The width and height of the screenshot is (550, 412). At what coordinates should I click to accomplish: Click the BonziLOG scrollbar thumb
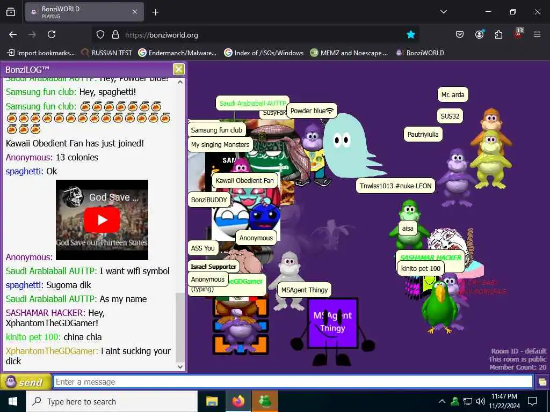tap(179, 328)
